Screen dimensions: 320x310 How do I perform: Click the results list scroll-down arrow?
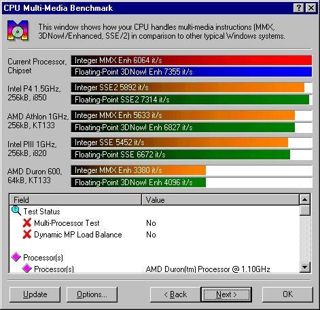[x=304, y=267]
